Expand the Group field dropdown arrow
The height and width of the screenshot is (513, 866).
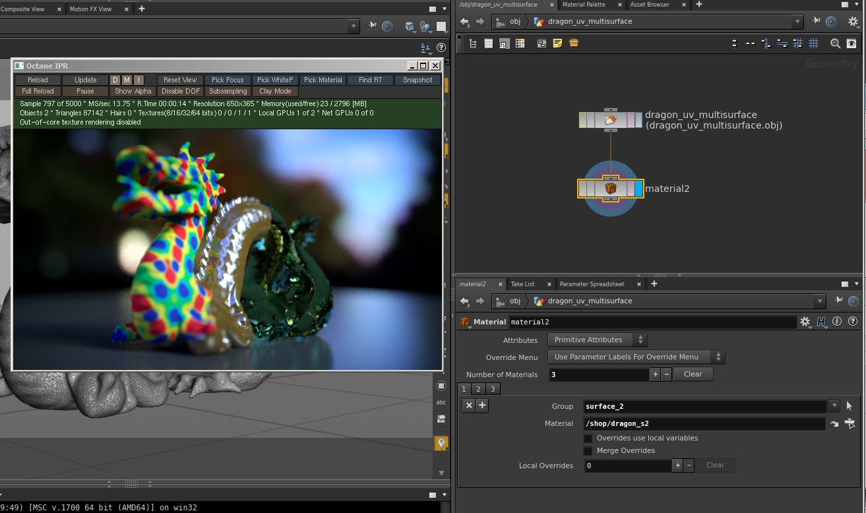[834, 406]
